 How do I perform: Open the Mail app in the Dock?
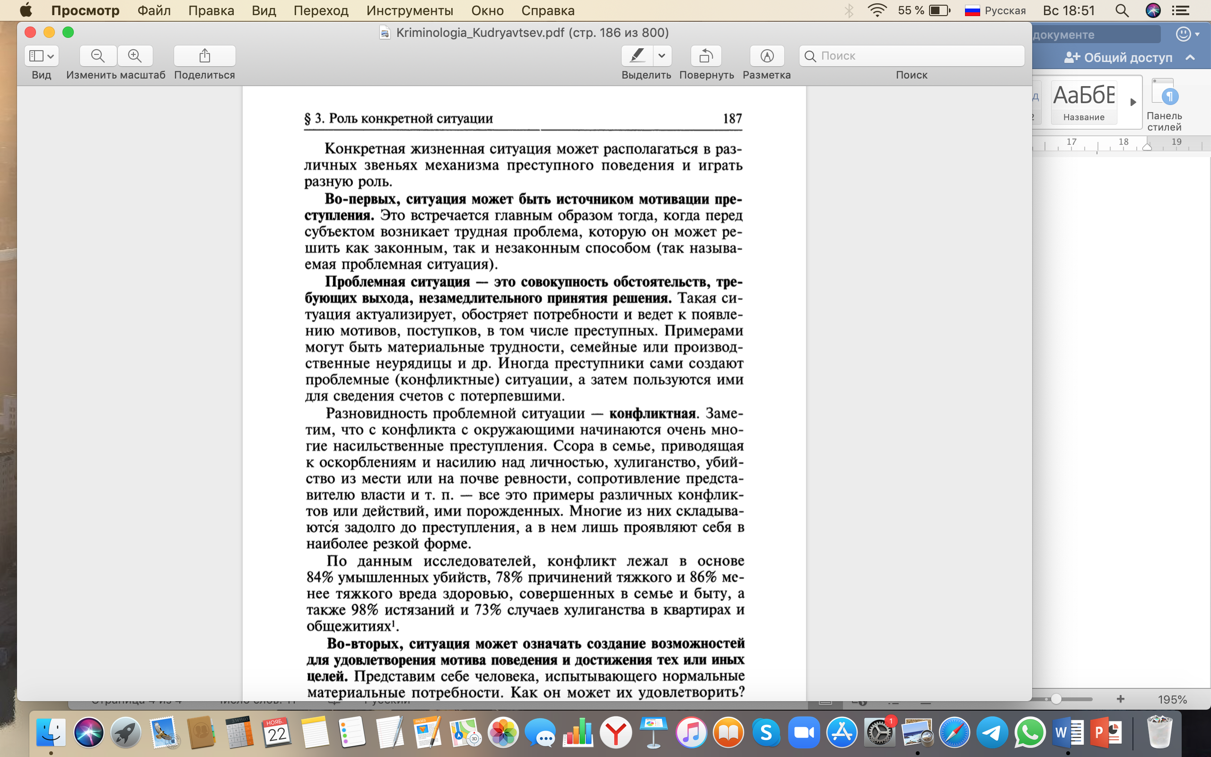click(164, 733)
